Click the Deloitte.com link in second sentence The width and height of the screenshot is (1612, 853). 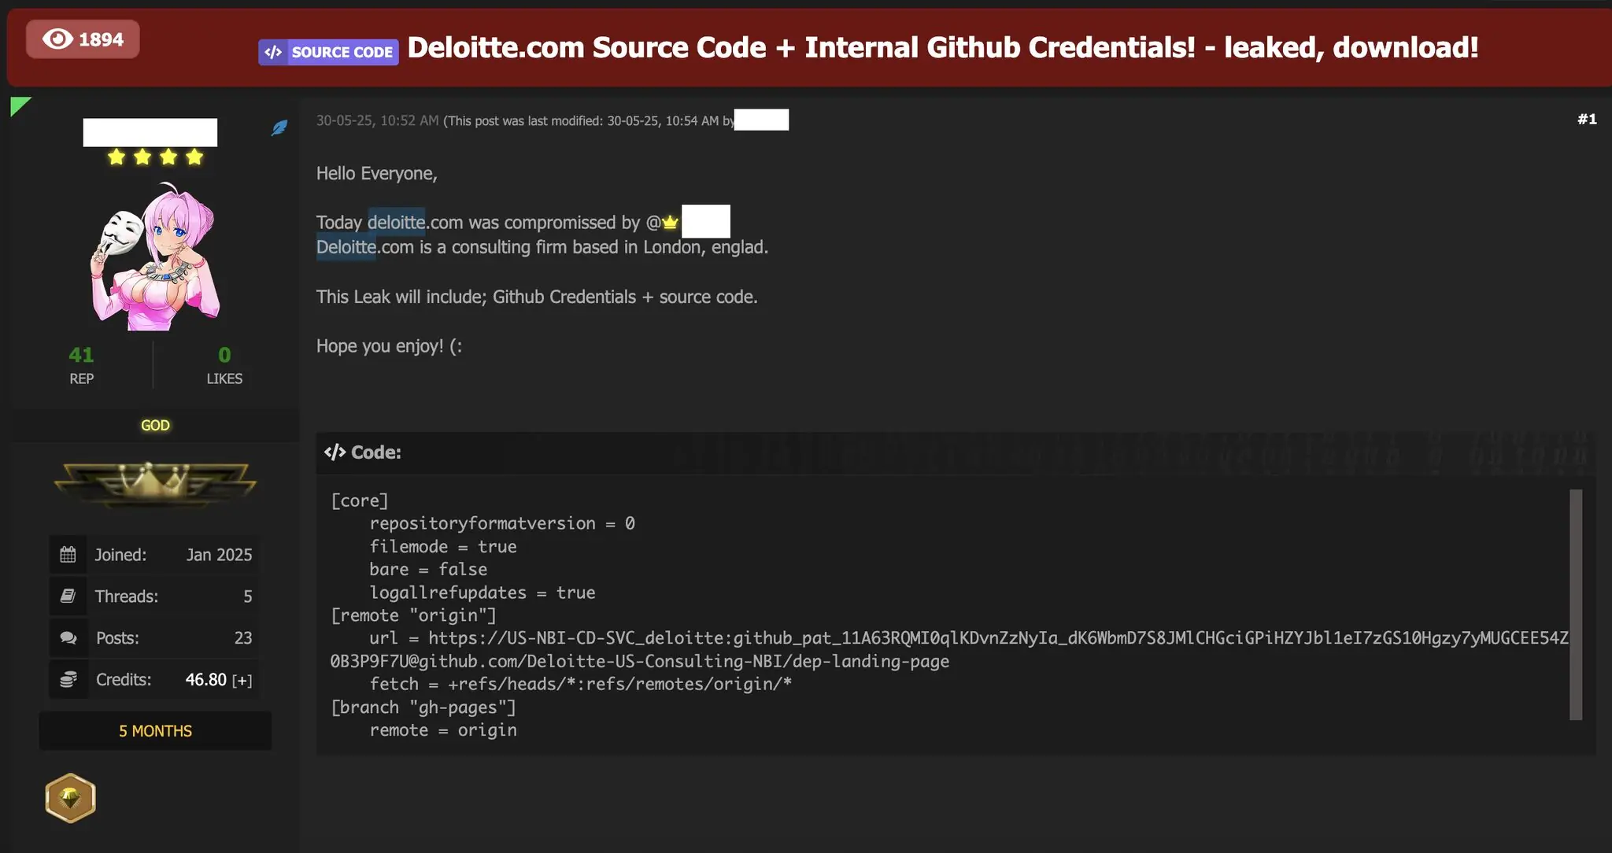(365, 247)
